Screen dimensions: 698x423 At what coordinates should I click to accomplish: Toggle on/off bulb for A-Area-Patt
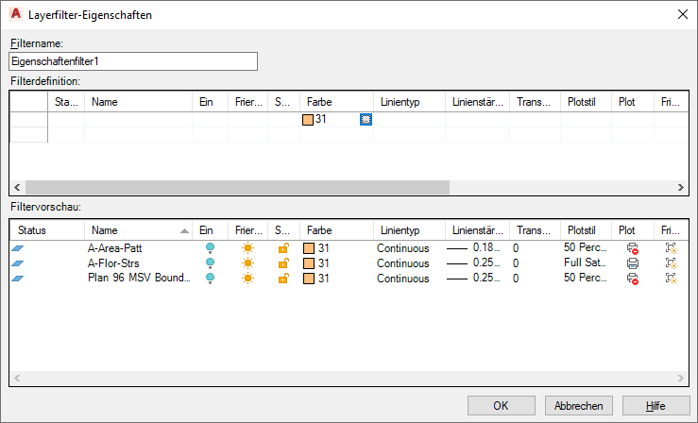(210, 248)
